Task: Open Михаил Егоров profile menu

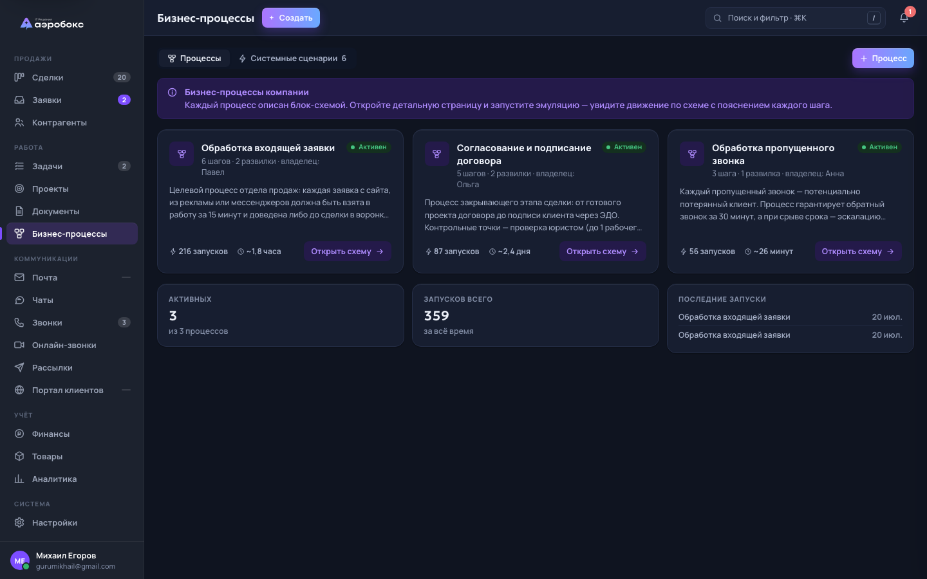Action: tap(72, 560)
